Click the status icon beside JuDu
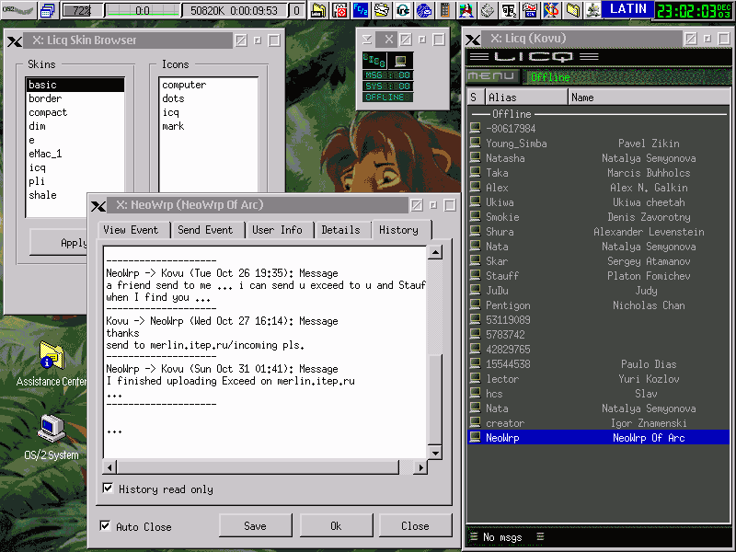 click(x=475, y=290)
